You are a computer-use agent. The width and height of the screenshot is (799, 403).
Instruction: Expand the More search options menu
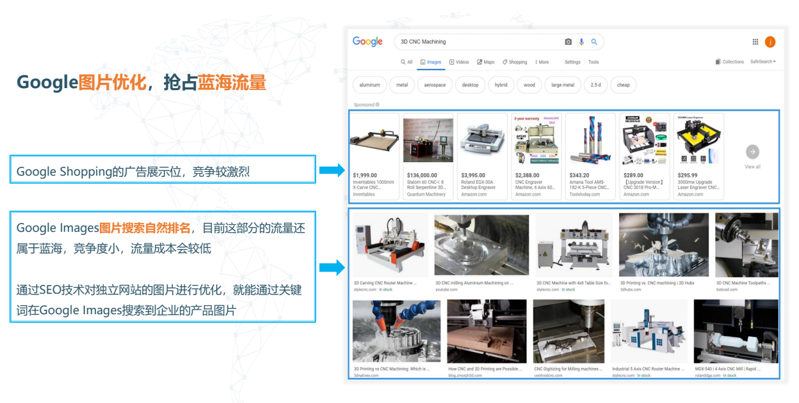(541, 62)
